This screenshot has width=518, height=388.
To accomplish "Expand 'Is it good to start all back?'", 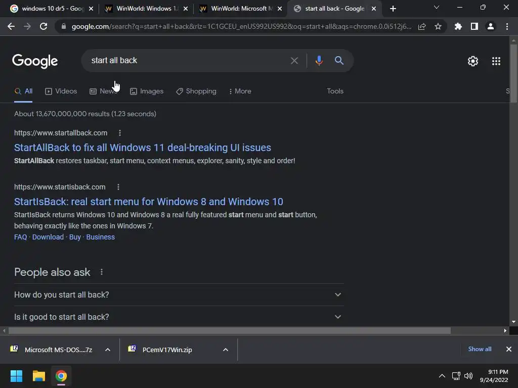I will (179, 317).
